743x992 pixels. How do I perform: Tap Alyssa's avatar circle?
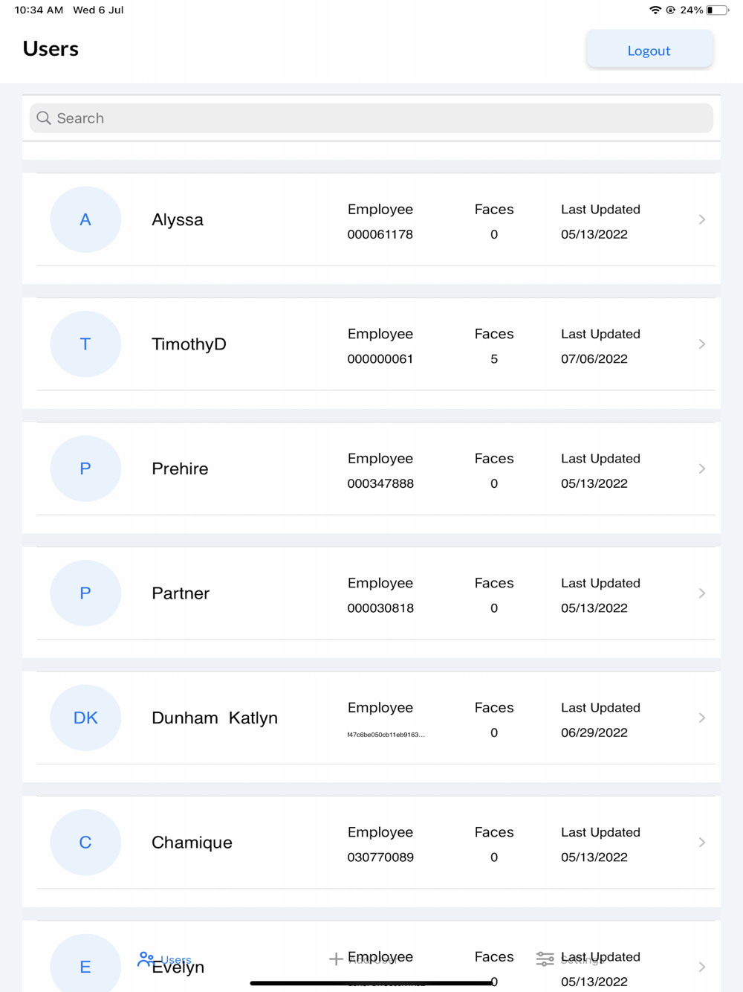85,219
